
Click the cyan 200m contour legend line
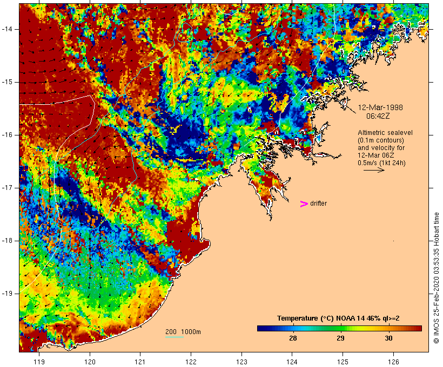174,337
